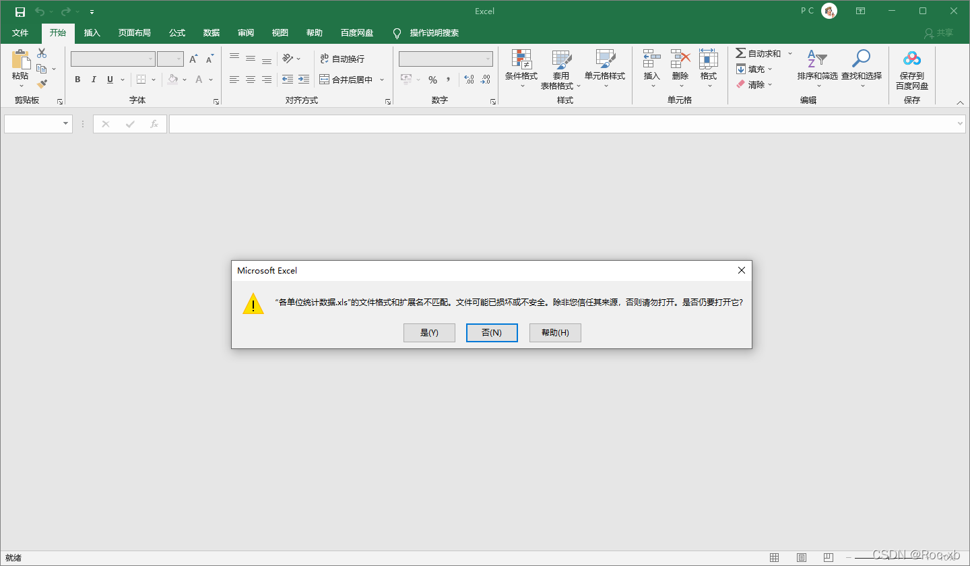Close the Microsoft Excel warning dialog
Viewport: 970px width, 566px height.
742,270
